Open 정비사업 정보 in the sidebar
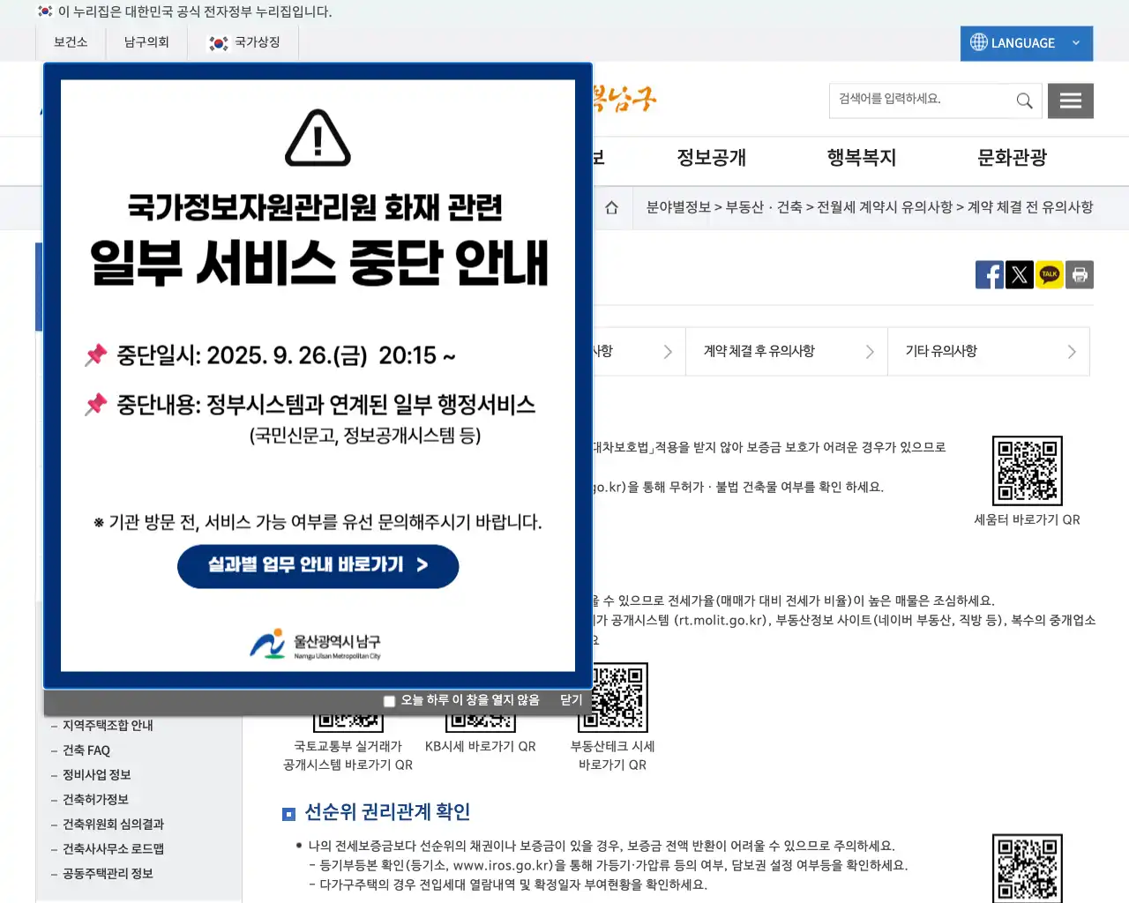This screenshot has width=1129, height=903. (97, 775)
